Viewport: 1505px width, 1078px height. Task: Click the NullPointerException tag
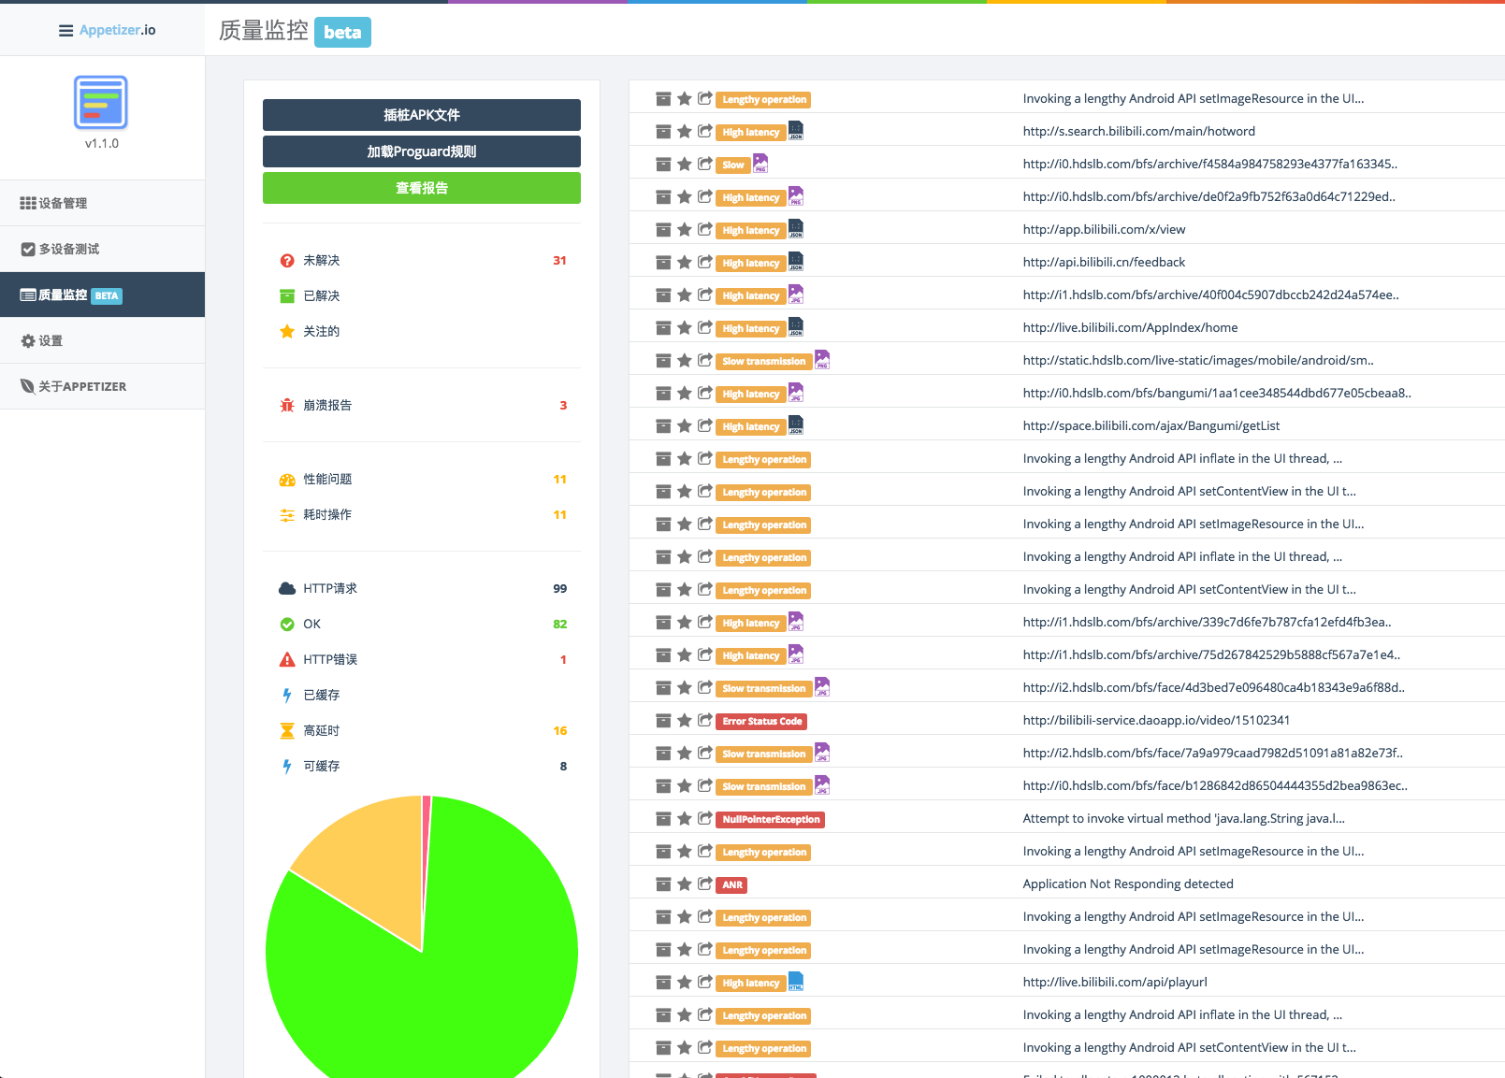771,819
